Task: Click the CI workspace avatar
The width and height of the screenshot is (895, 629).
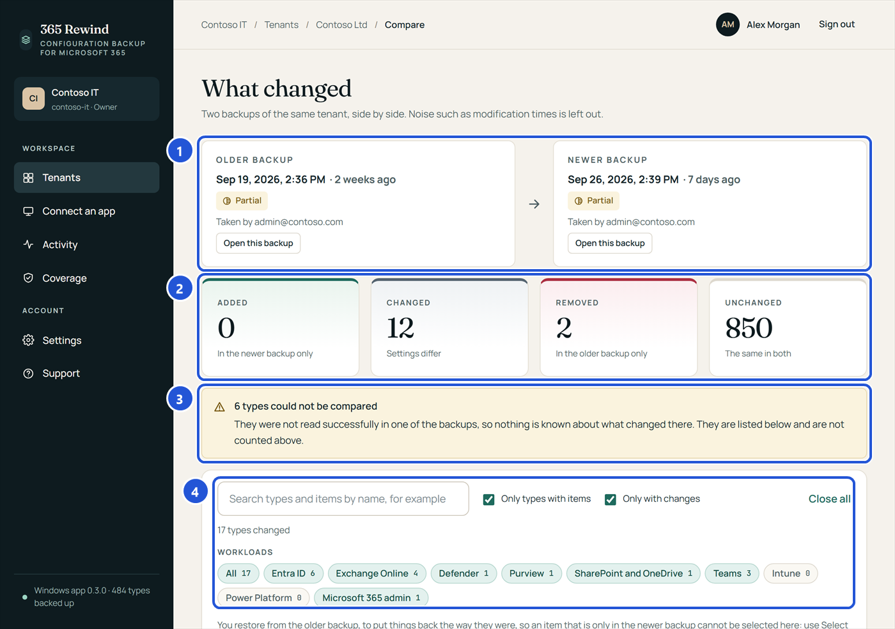Action: coord(33,98)
